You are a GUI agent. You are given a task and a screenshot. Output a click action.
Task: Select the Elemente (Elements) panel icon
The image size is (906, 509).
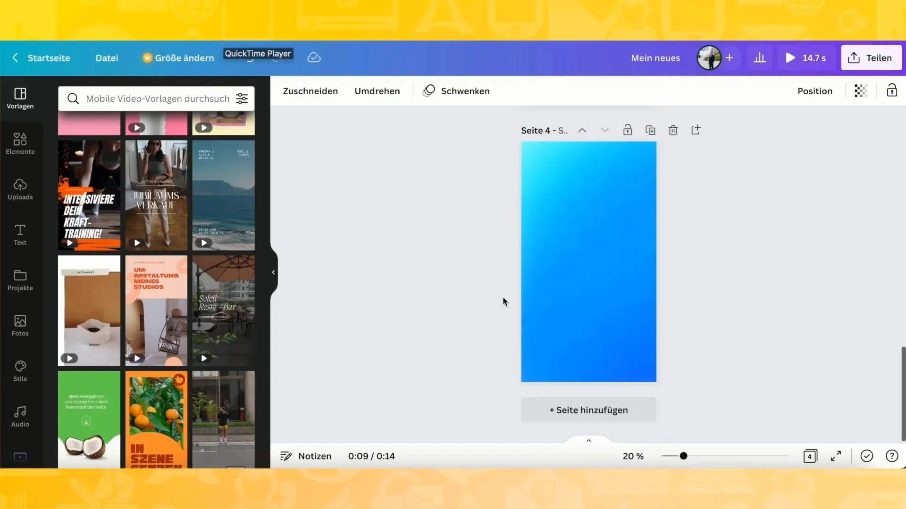coord(20,143)
